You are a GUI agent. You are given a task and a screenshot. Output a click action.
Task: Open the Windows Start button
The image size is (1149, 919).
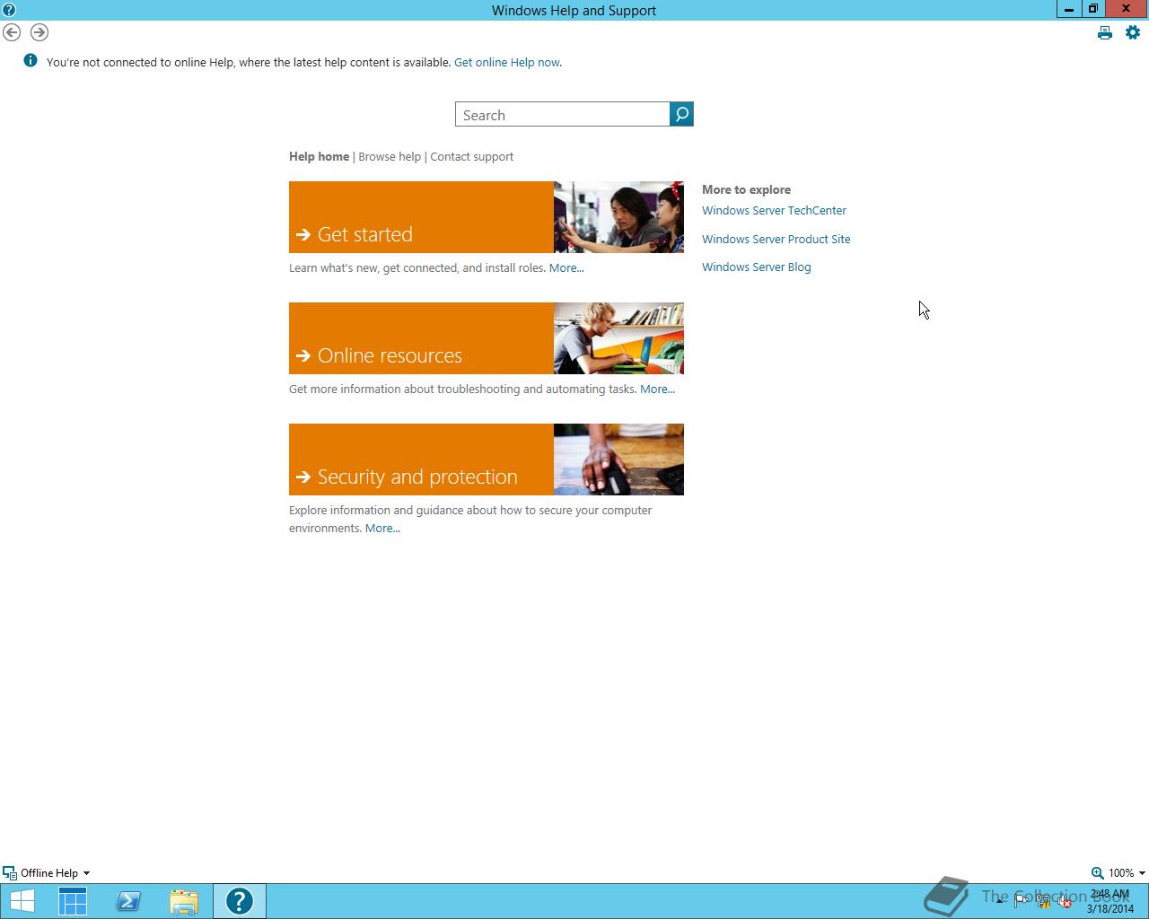point(22,901)
